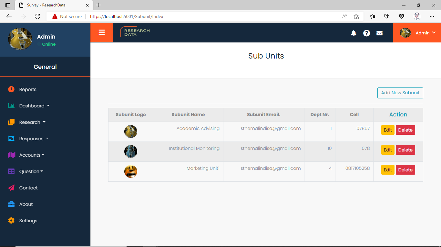This screenshot has width=441, height=247.
Task: Expand the Dashboard sidebar dropdown
Action: (34, 106)
